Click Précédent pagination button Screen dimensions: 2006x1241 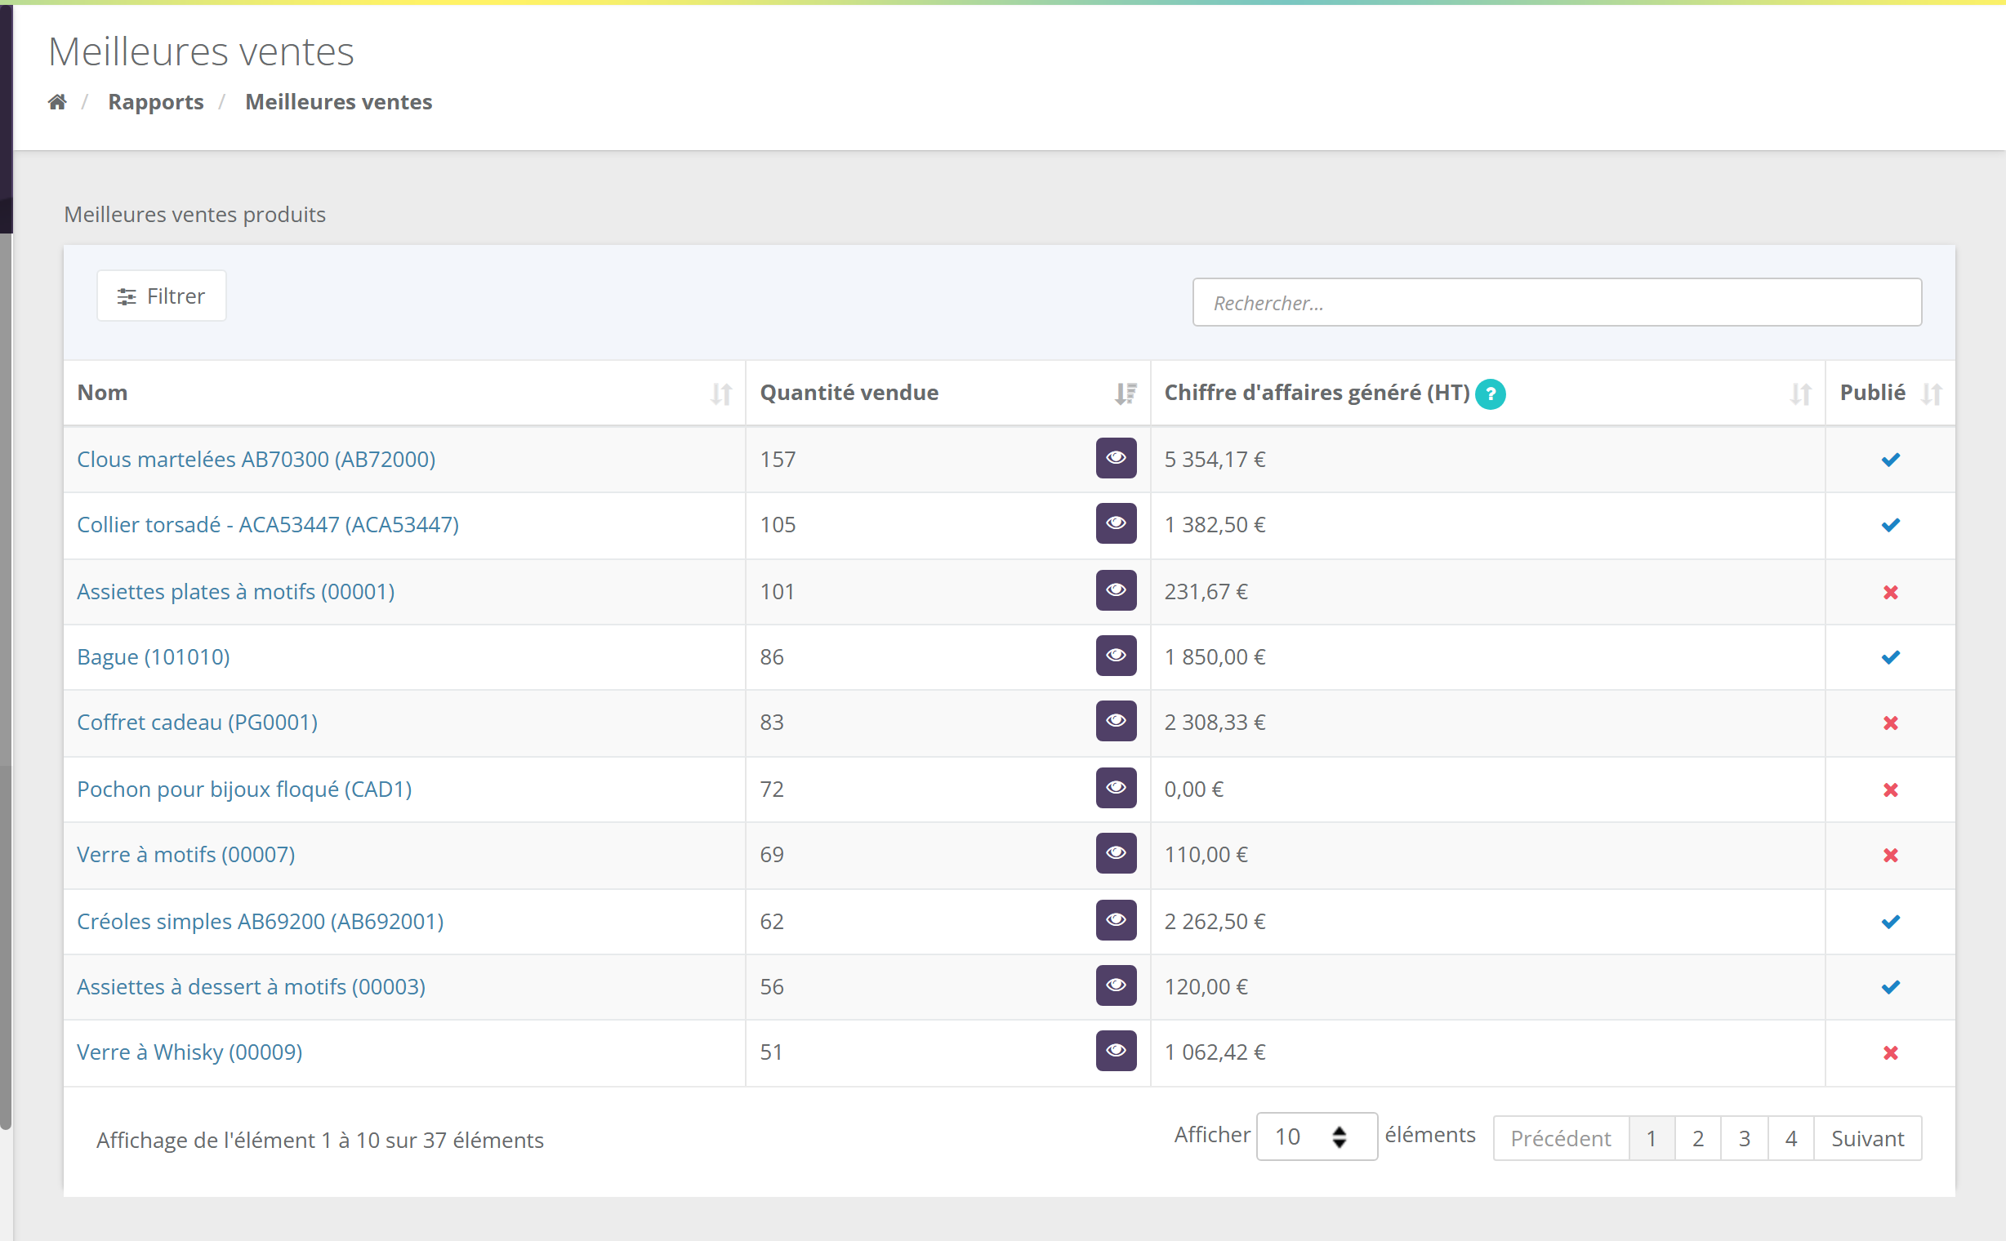tap(1560, 1138)
